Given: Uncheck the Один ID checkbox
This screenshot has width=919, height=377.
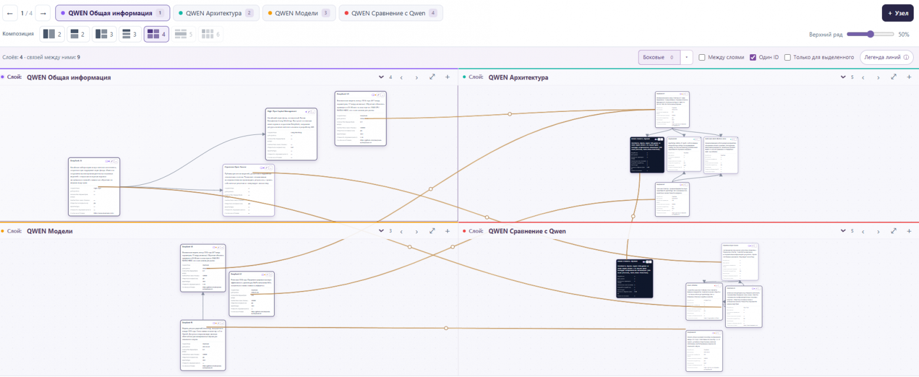Looking at the screenshot, I should tap(753, 57).
